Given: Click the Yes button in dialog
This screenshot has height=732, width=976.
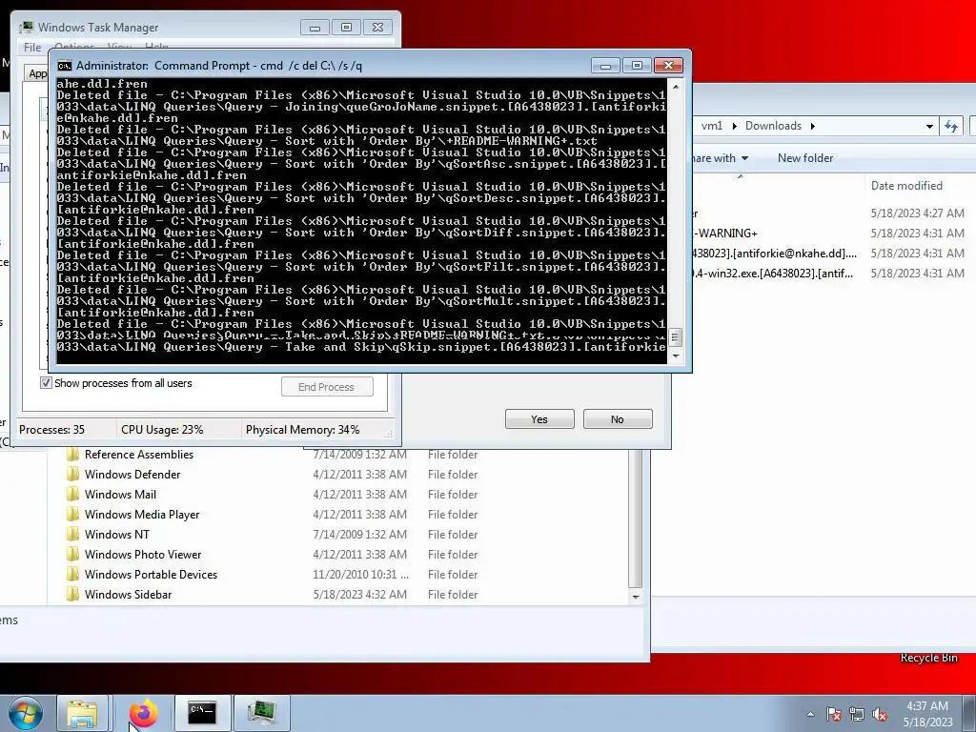Looking at the screenshot, I should click(x=539, y=419).
